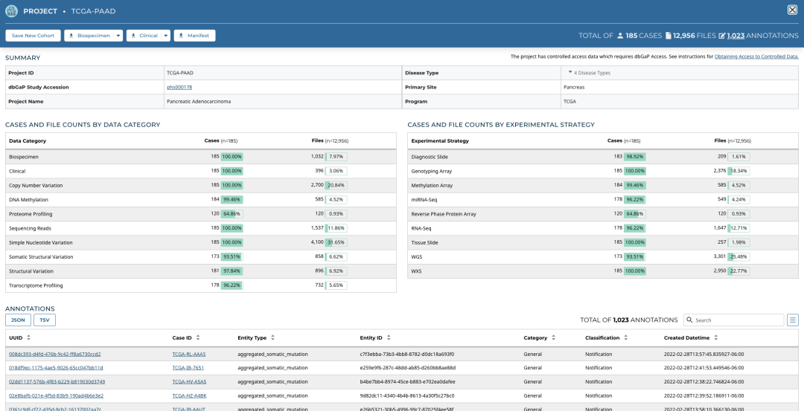This screenshot has height=411, width=804.
Task: Click Entity ID c7f3ebba-73b3-4bb8-8782-d0dc18a693f0
Action: (x=407, y=354)
